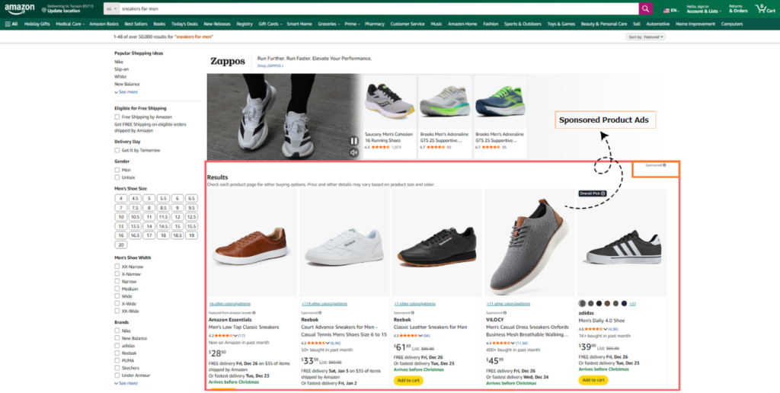Add Reebok Classic Leather to cart

click(x=408, y=381)
